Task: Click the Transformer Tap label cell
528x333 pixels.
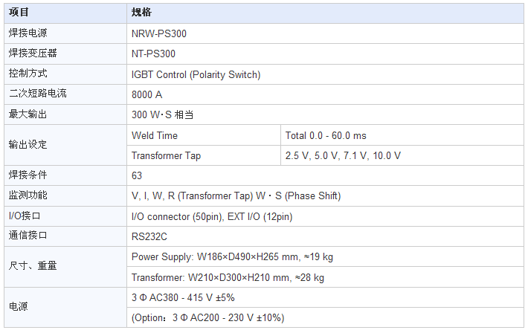Action: point(166,155)
